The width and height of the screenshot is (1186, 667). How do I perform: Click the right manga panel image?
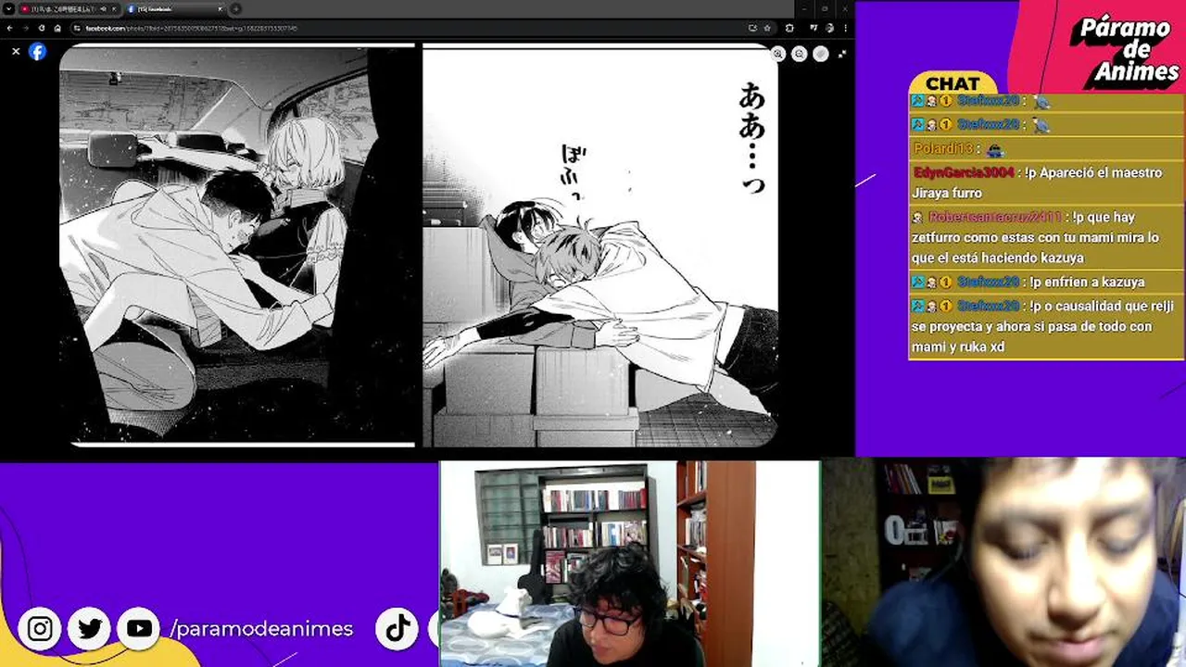click(600, 245)
